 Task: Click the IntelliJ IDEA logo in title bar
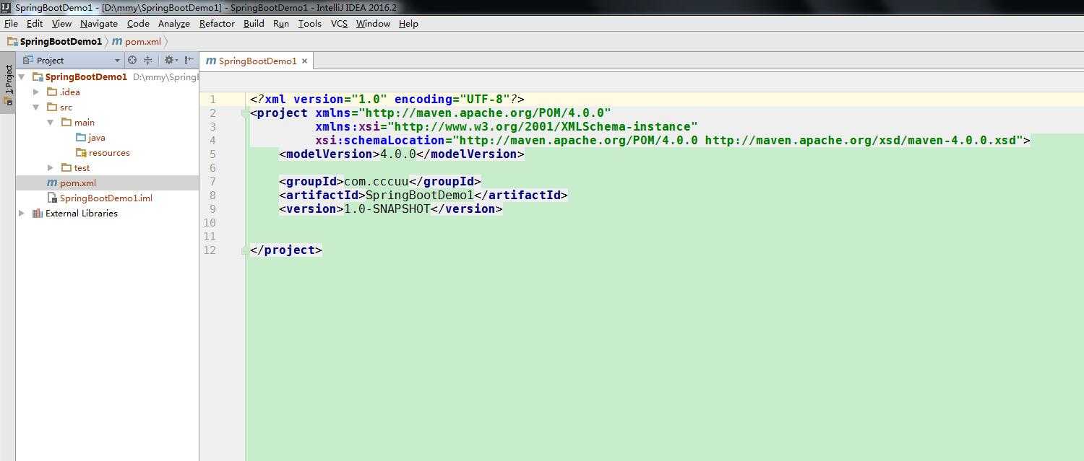[6, 7]
